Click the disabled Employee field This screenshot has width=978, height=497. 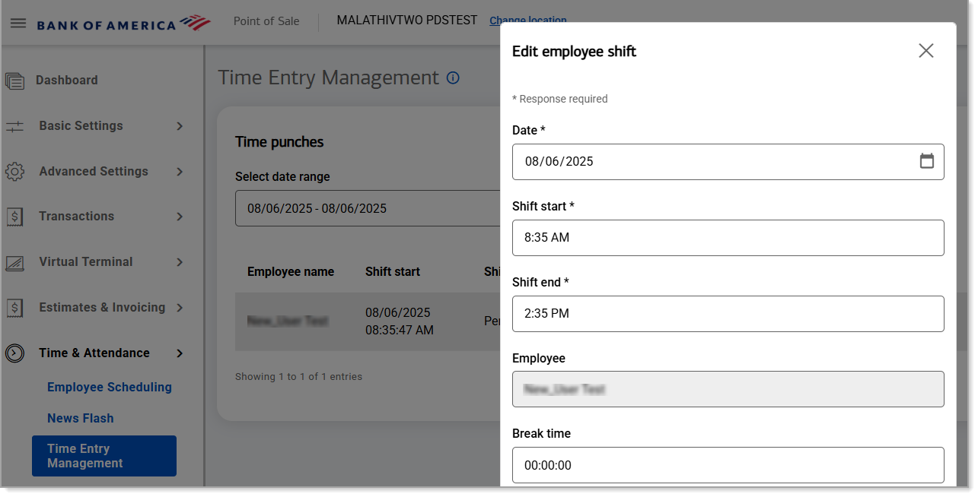[x=728, y=389]
